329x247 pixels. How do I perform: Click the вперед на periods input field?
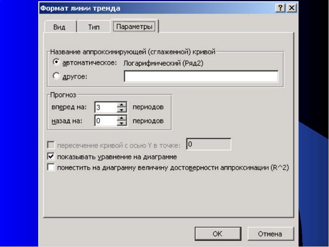pyautogui.click(x=106, y=107)
